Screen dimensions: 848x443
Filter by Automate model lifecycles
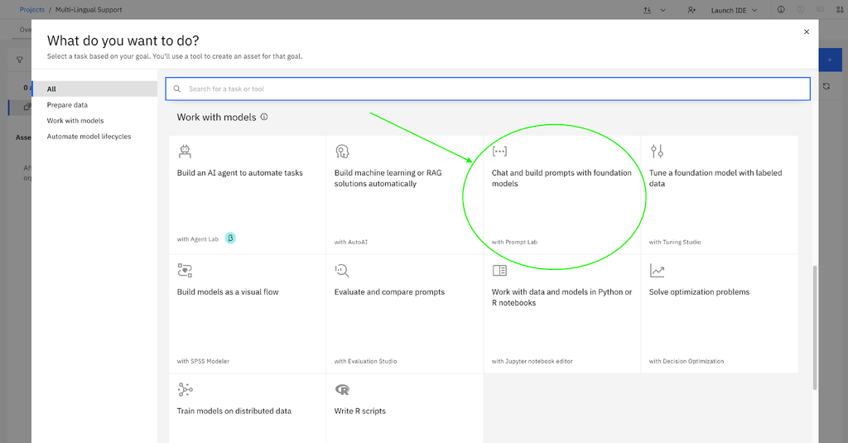pyautogui.click(x=89, y=137)
